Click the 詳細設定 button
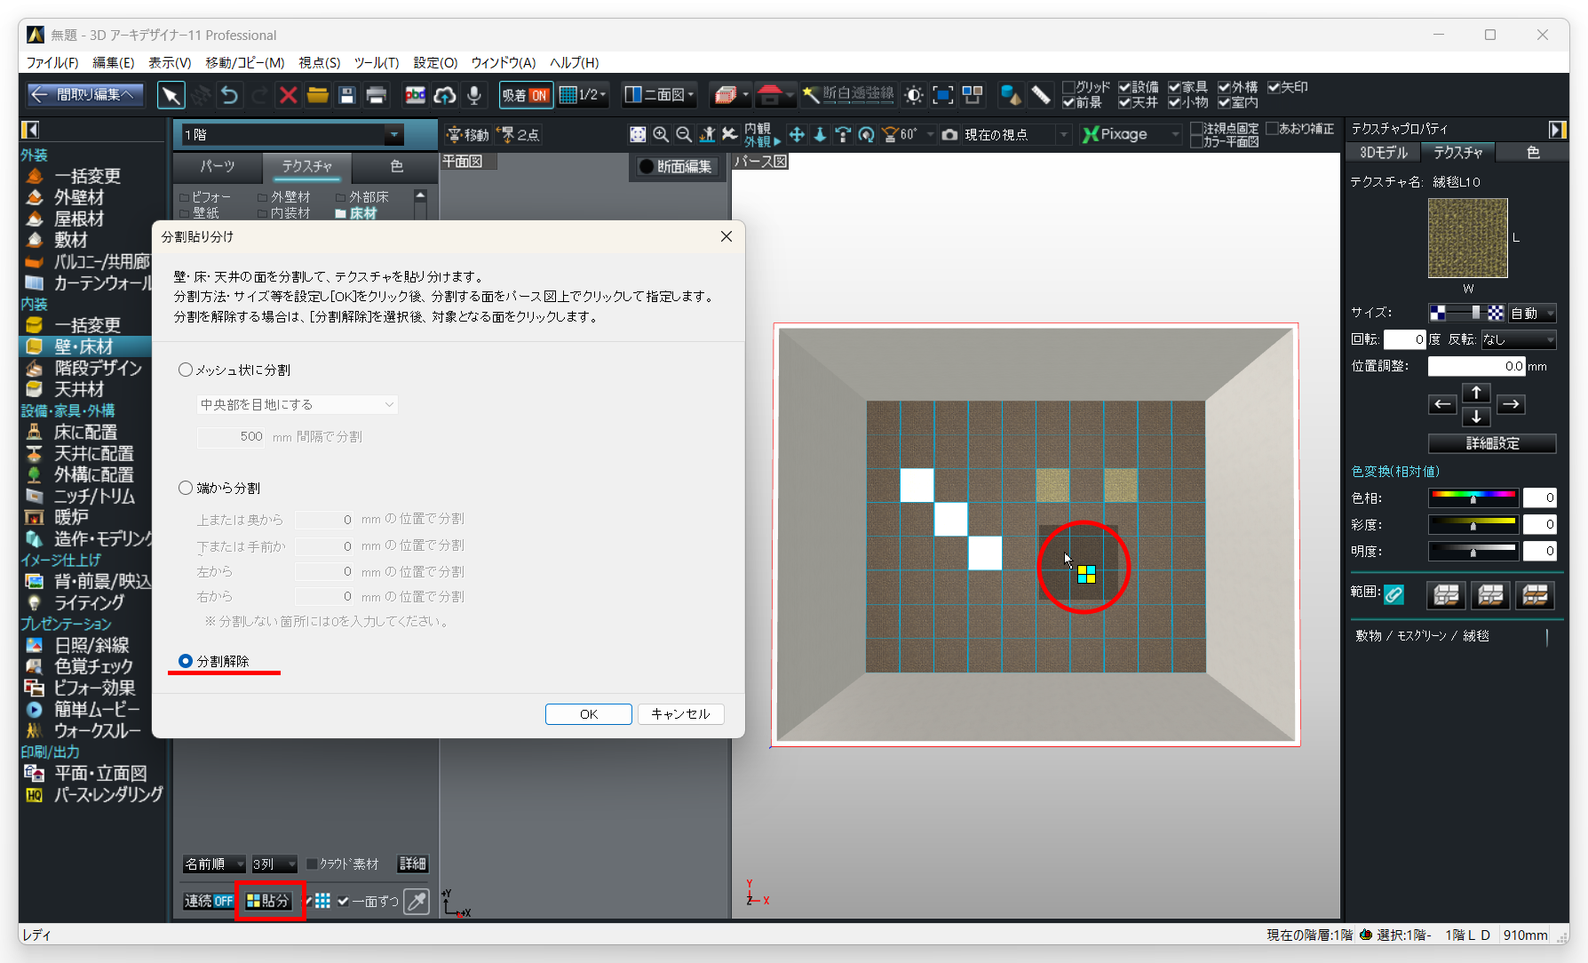 pyautogui.click(x=1491, y=443)
